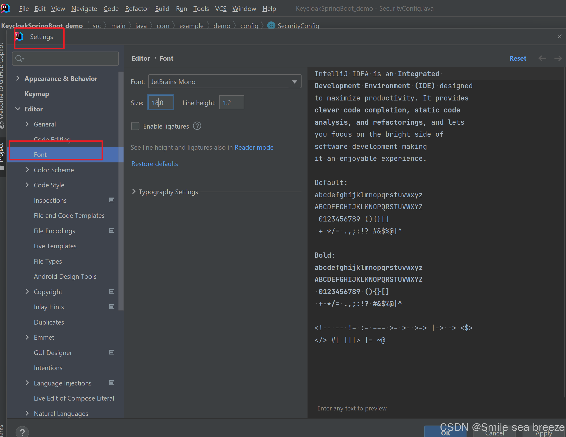
Task: Click the File Encodings project-level icon
Action: tap(111, 230)
